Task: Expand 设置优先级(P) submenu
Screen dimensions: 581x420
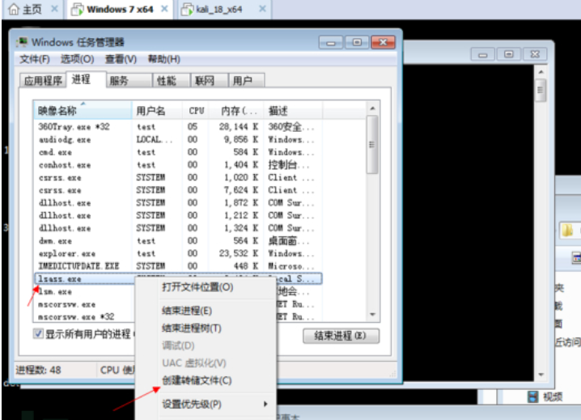Action: click(x=206, y=404)
